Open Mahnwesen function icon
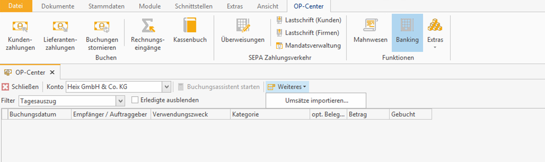The width and height of the screenshot is (545, 162). [x=370, y=26]
